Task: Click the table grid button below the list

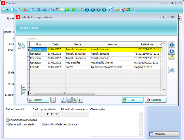Action: point(69,100)
